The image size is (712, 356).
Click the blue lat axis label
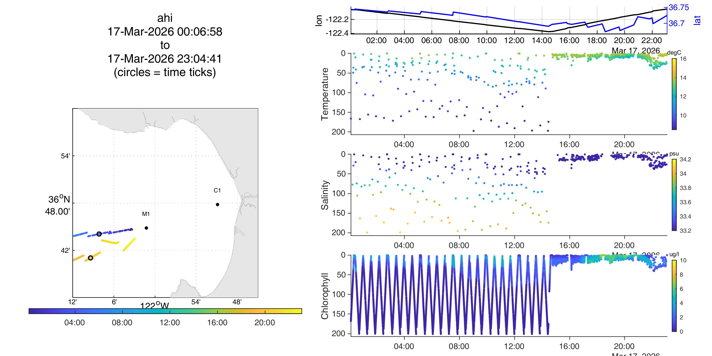[697, 20]
